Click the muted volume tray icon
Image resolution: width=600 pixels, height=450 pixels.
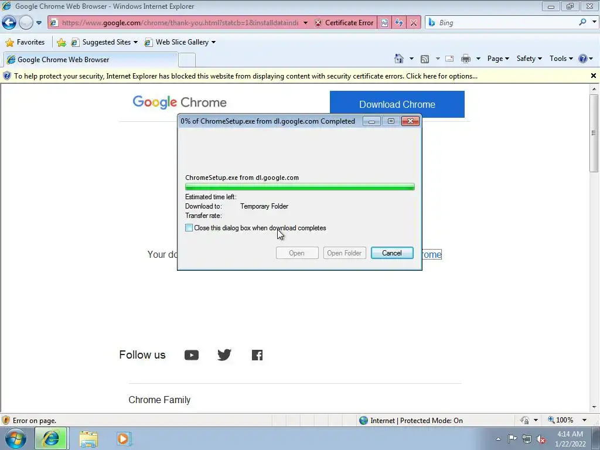point(541,439)
